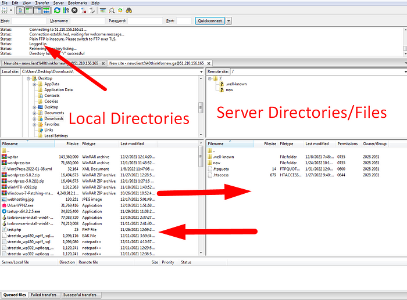The width and height of the screenshot is (407, 300).
Task: Select .well-known folder in remote file list
Action: pyautogui.click(x=223, y=157)
